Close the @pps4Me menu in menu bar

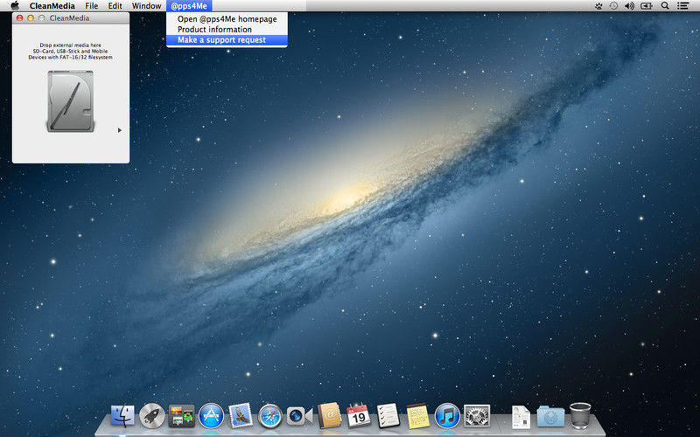[x=189, y=6]
